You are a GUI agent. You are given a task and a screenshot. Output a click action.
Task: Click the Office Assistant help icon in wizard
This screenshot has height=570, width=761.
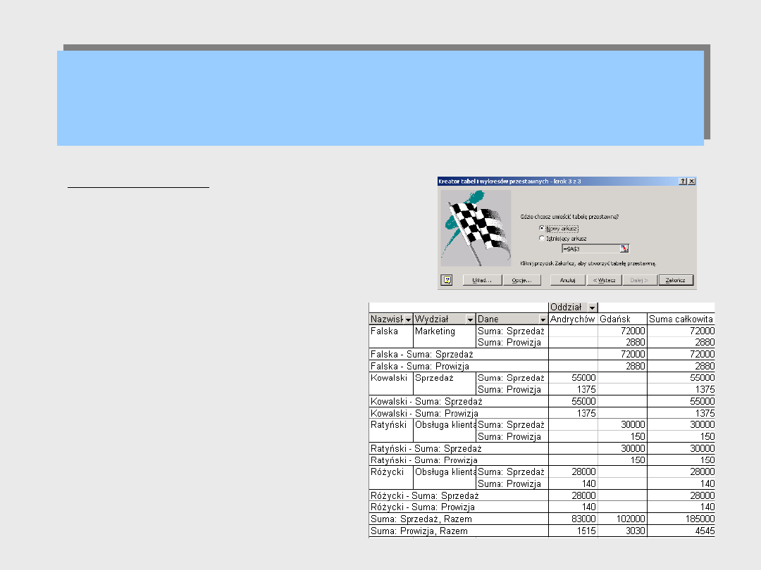point(447,279)
